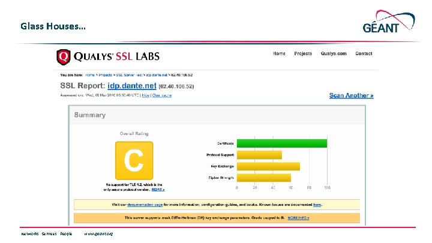
Task: Click the QUALYS SSL LABS wordmark
Action: point(116,56)
